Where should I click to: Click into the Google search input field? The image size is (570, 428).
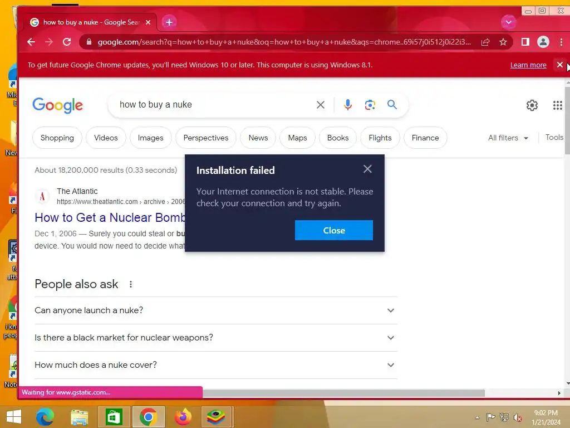pyautogui.click(x=214, y=105)
